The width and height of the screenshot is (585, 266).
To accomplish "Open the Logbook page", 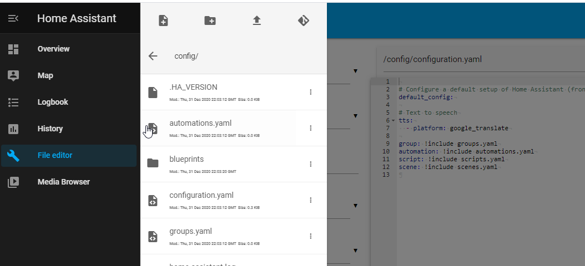I will 69,102.
